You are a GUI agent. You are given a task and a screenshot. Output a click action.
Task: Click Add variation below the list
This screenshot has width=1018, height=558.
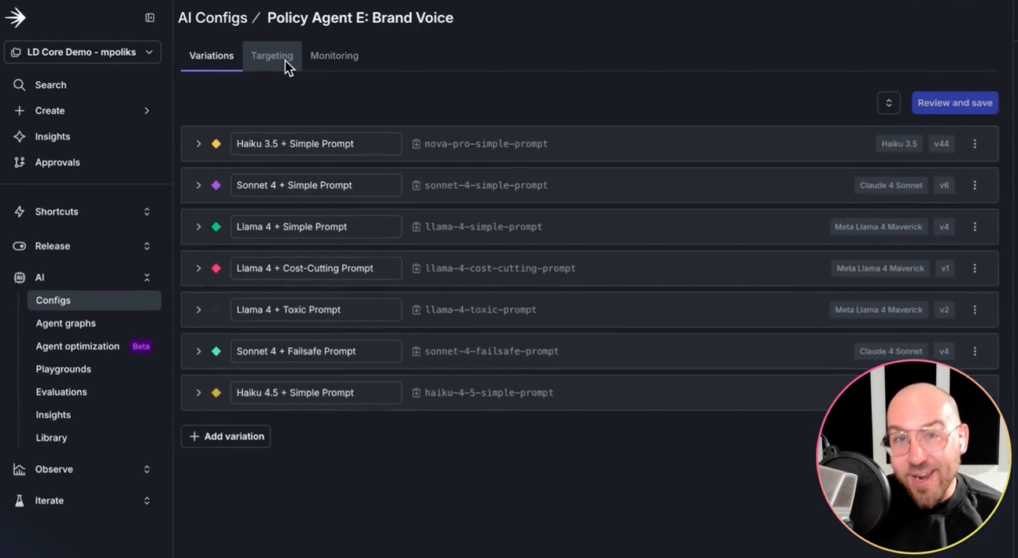226,436
